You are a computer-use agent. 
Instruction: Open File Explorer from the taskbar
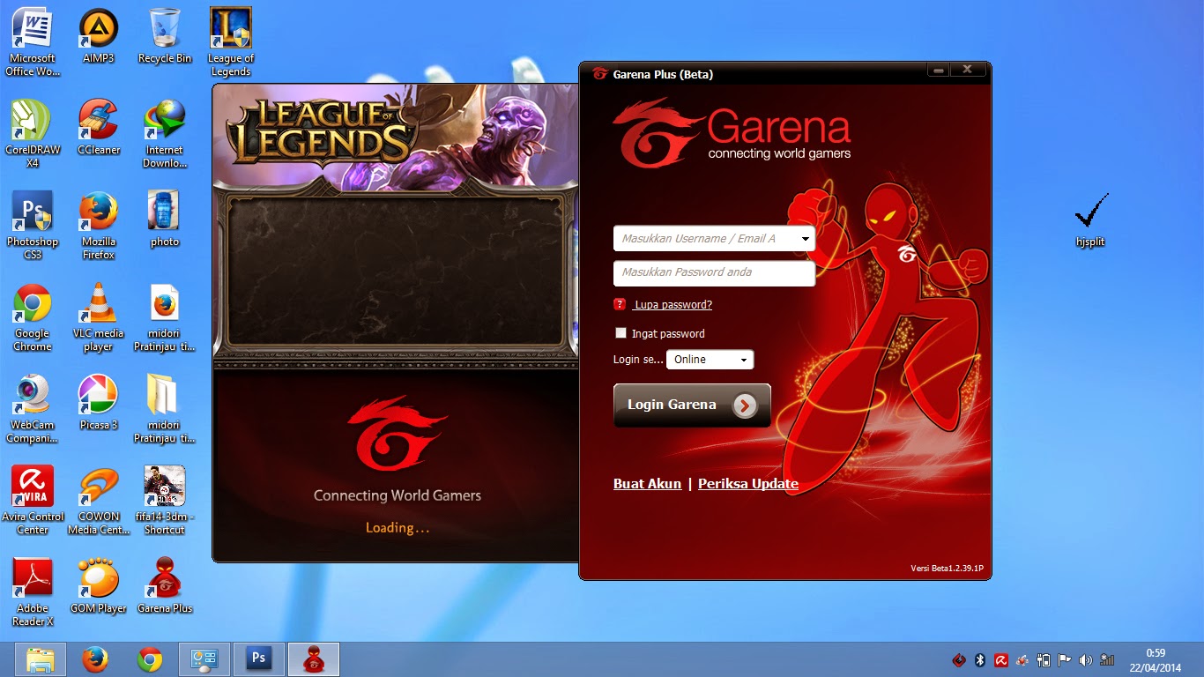(x=41, y=659)
